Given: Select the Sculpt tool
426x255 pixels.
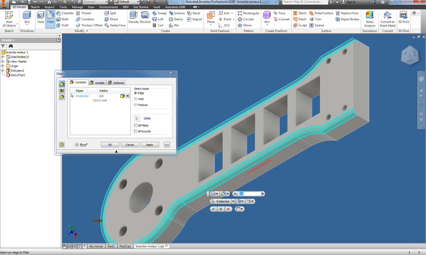Looking at the screenshot, I should click(300, 25).
